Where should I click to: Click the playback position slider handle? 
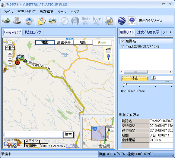pos(126,84)
